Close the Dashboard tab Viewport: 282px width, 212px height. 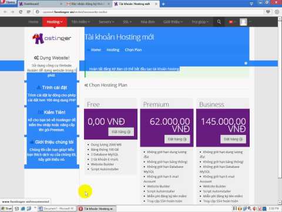[x=61, y=4]
